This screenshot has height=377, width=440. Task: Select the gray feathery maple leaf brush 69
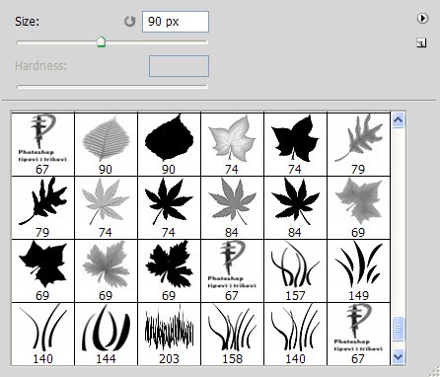tap(106, 270)
